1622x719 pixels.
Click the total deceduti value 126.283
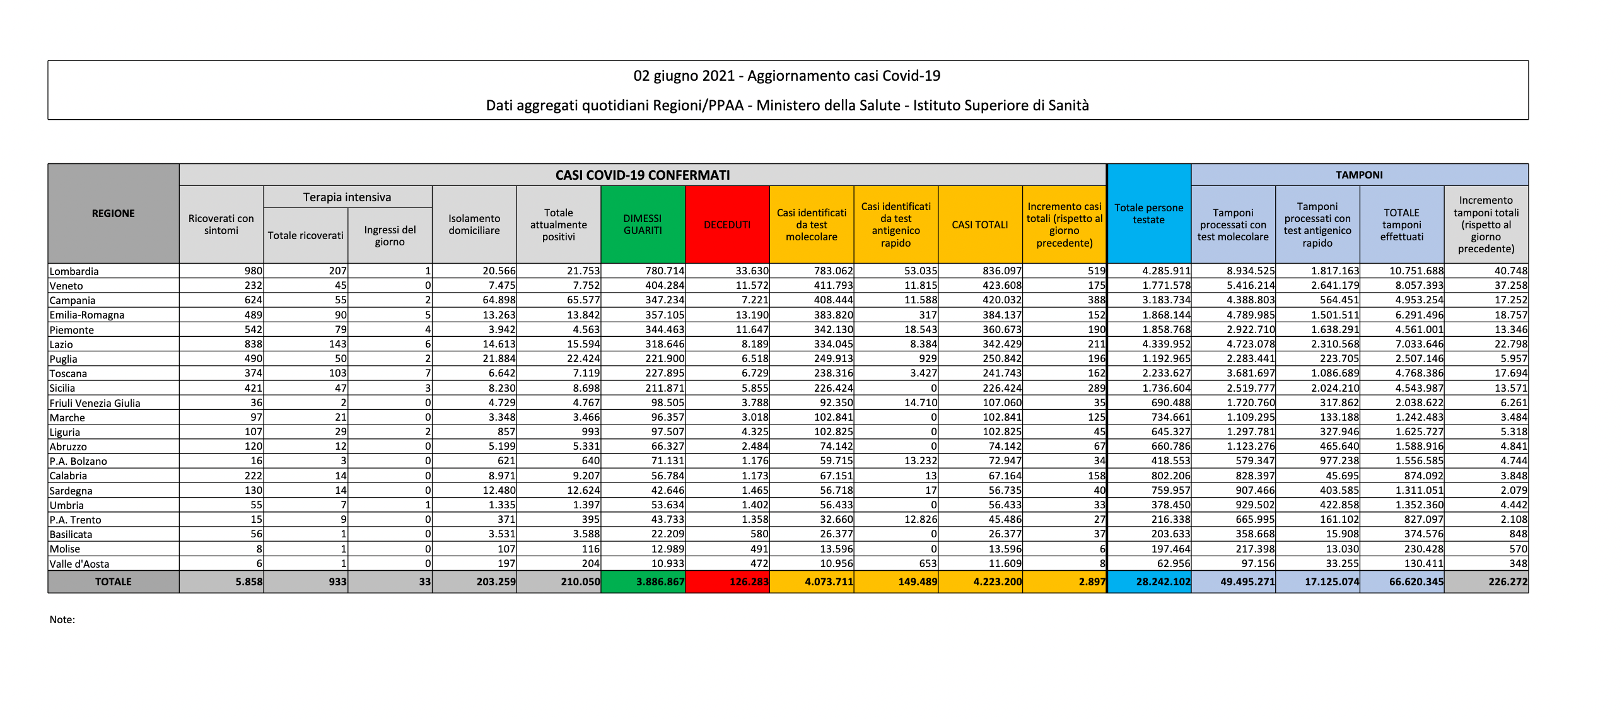749,582
